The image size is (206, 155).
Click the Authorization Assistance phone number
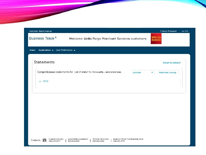click(74, 141)
